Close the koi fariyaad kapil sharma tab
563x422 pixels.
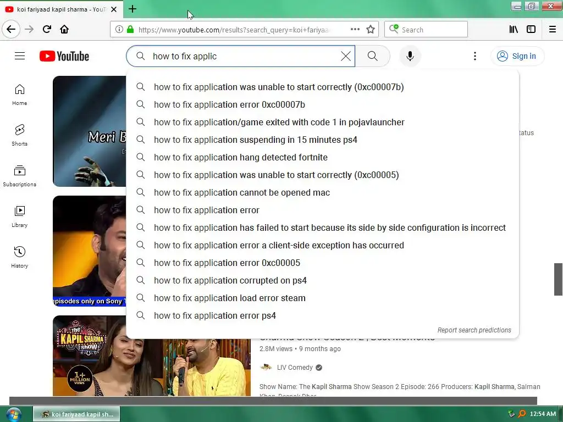click(114, 9)
